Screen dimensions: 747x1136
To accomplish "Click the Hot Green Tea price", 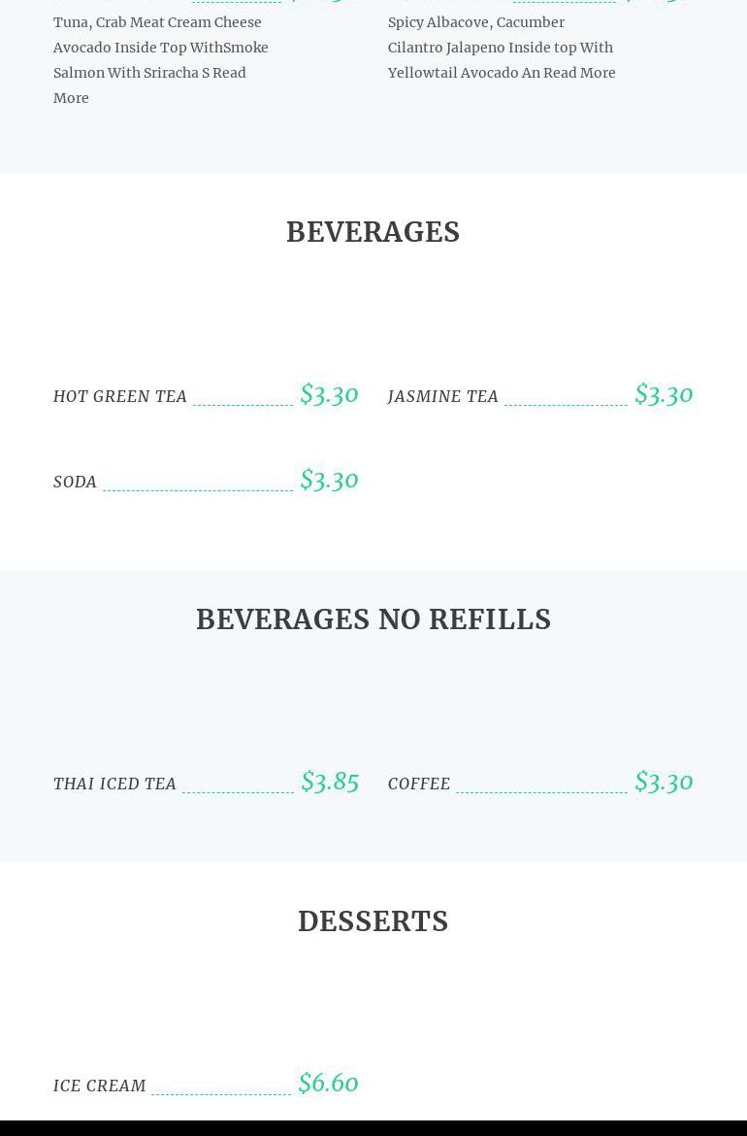I will coord(329,394).
